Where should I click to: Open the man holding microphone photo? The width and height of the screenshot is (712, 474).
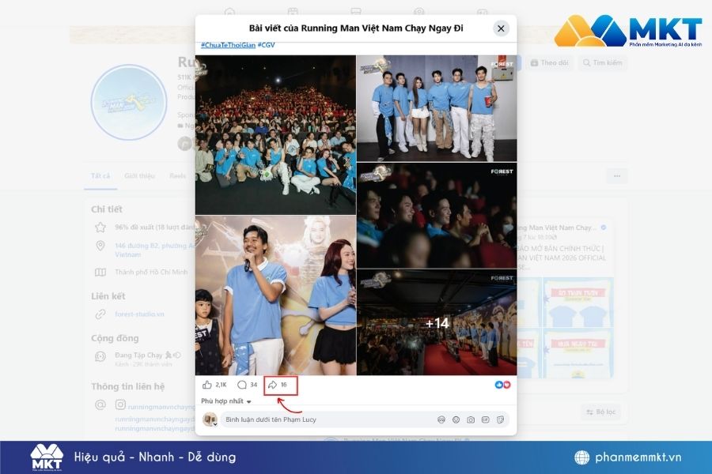(x=275, y=295)
